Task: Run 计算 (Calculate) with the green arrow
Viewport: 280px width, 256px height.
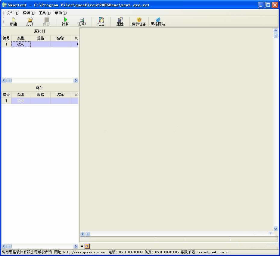Action: 65,20
